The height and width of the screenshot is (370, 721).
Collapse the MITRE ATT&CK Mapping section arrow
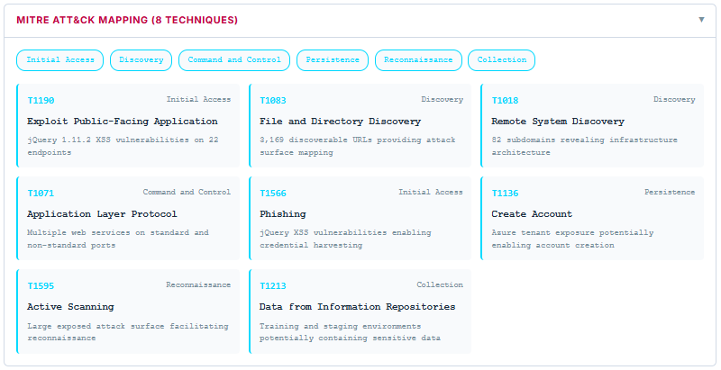coord(701,20)
